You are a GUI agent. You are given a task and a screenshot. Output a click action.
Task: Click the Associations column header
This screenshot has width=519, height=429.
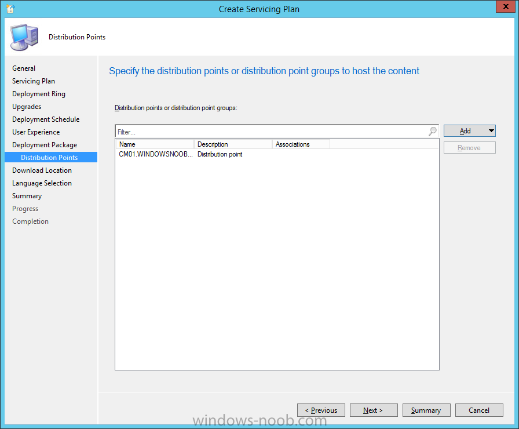pos(301,144)
